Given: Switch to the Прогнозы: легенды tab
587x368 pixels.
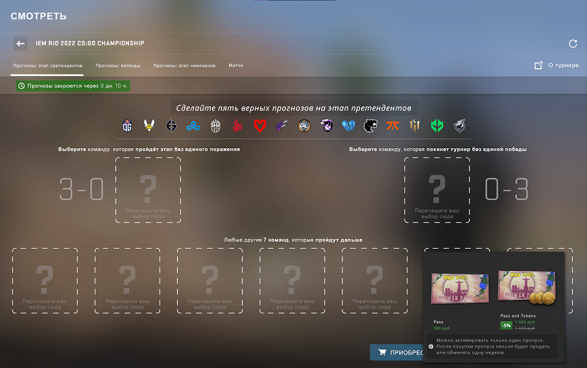Looking at the screenshot, I should pos(118,65).
